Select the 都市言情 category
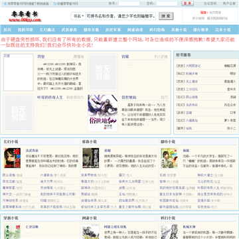 (91, 30)
